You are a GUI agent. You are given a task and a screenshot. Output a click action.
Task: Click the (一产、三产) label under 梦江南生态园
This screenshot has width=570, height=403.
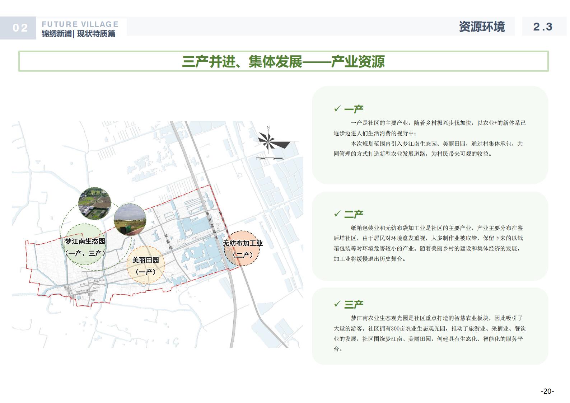tap(85, 253)
